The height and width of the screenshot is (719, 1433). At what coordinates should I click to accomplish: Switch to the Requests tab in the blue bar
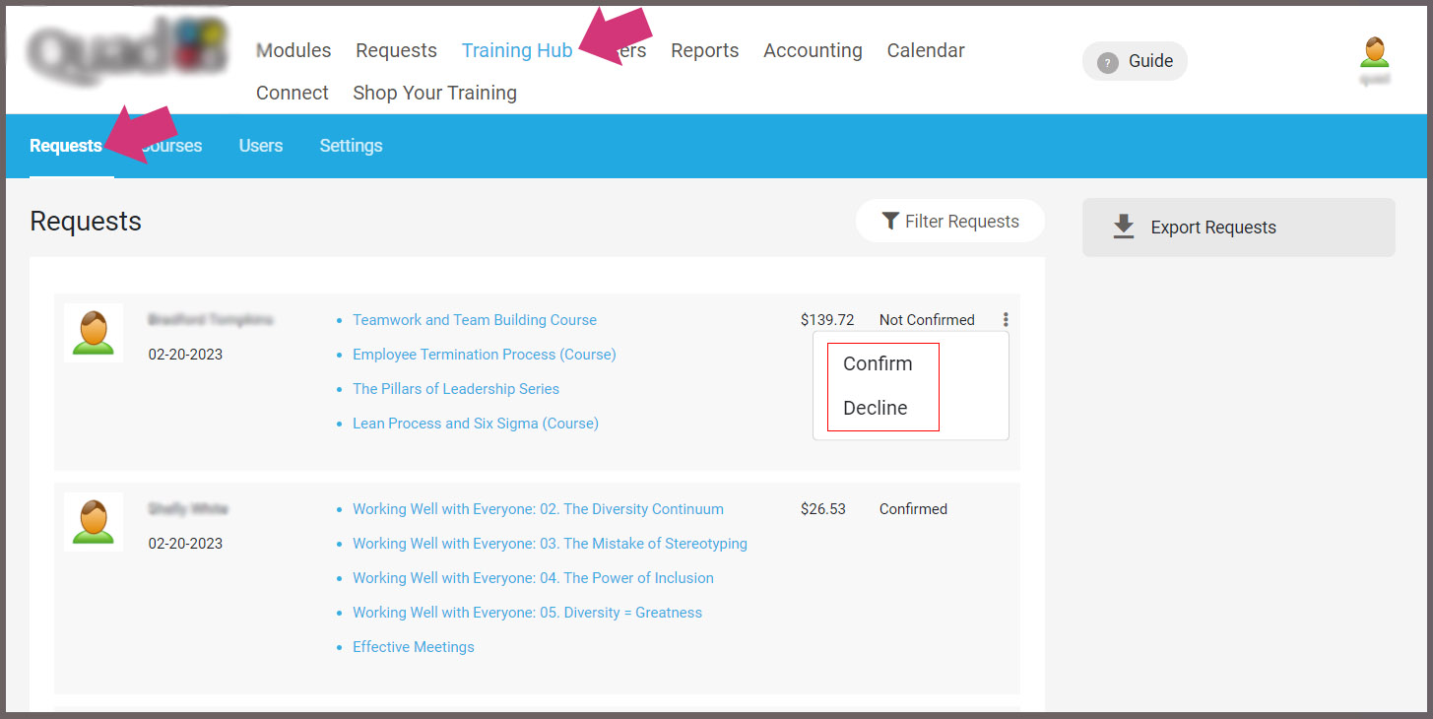click(66, 146)
